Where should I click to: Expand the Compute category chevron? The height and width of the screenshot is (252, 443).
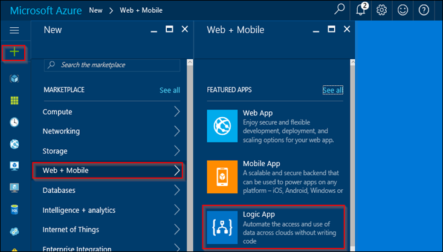(177, 112)
